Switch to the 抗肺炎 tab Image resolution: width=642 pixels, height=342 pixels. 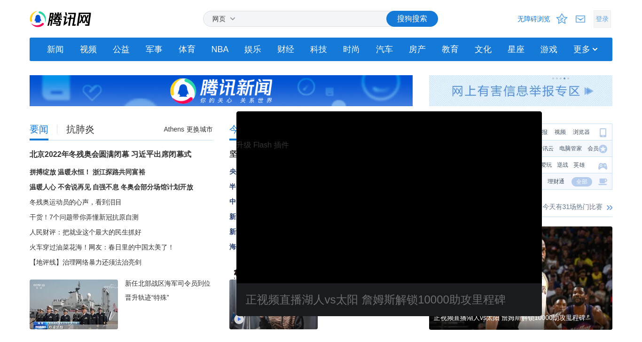point(80,130)
